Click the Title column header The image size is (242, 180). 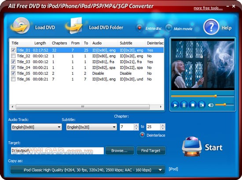click(x=20, y=43)
